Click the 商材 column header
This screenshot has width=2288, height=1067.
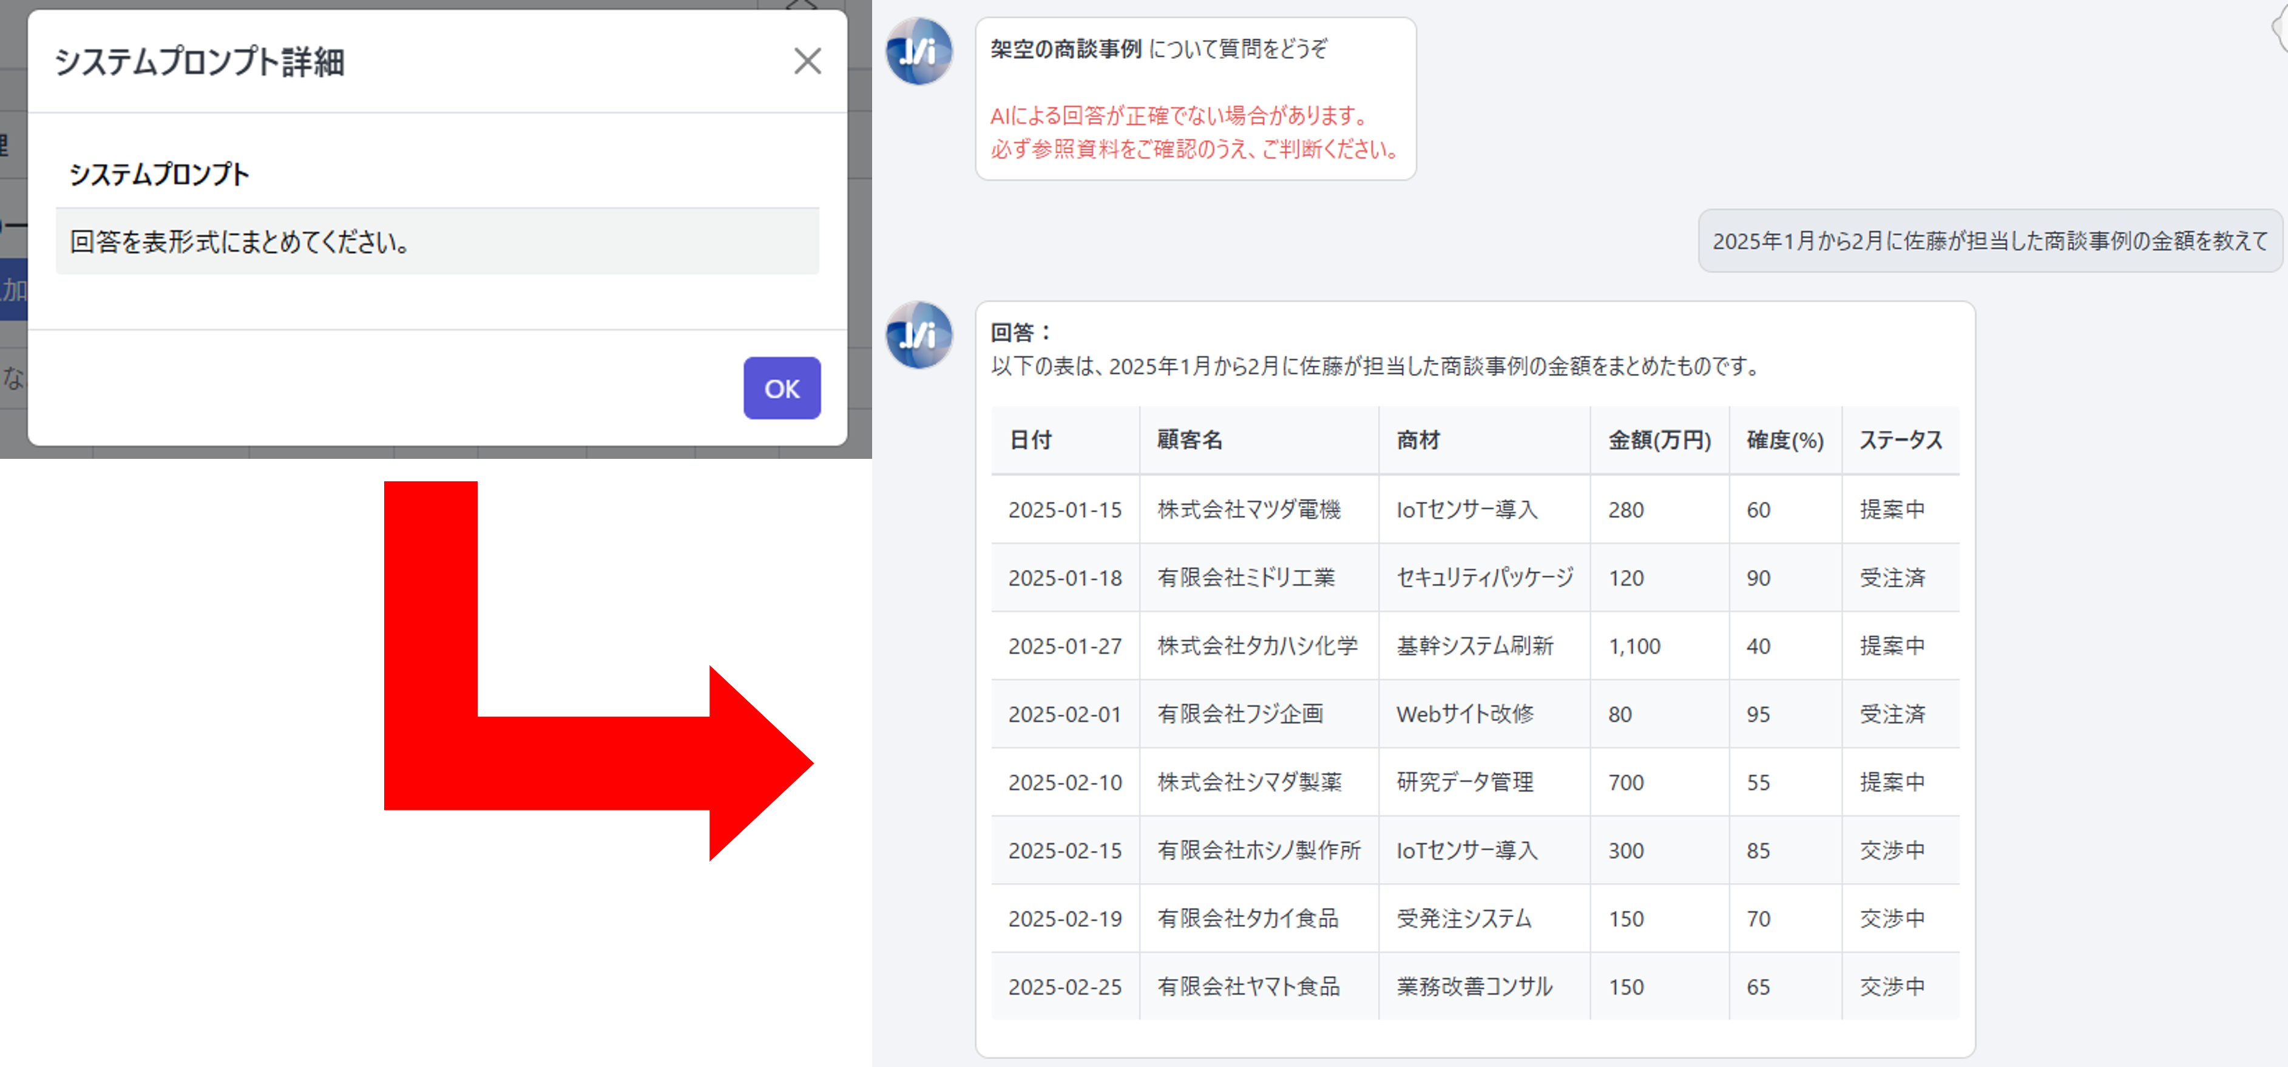[x=1418, y=441]
